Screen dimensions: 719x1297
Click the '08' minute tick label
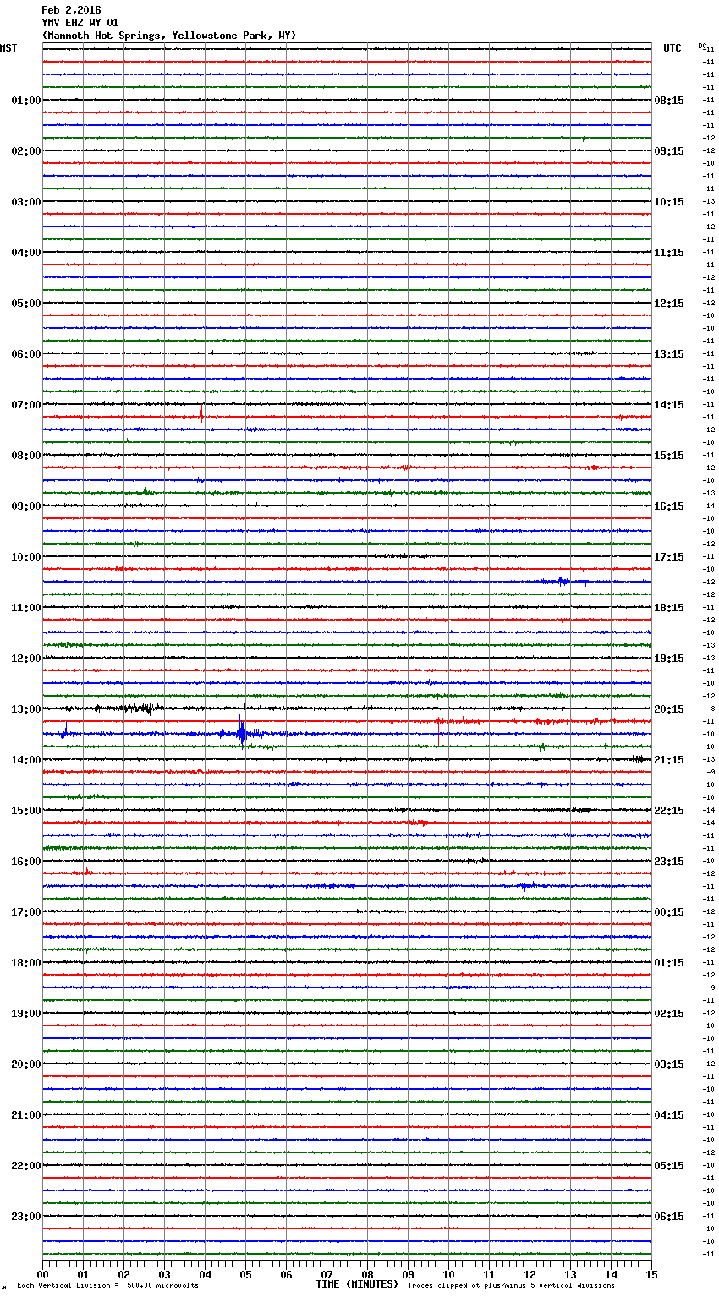pos(367,1274)
